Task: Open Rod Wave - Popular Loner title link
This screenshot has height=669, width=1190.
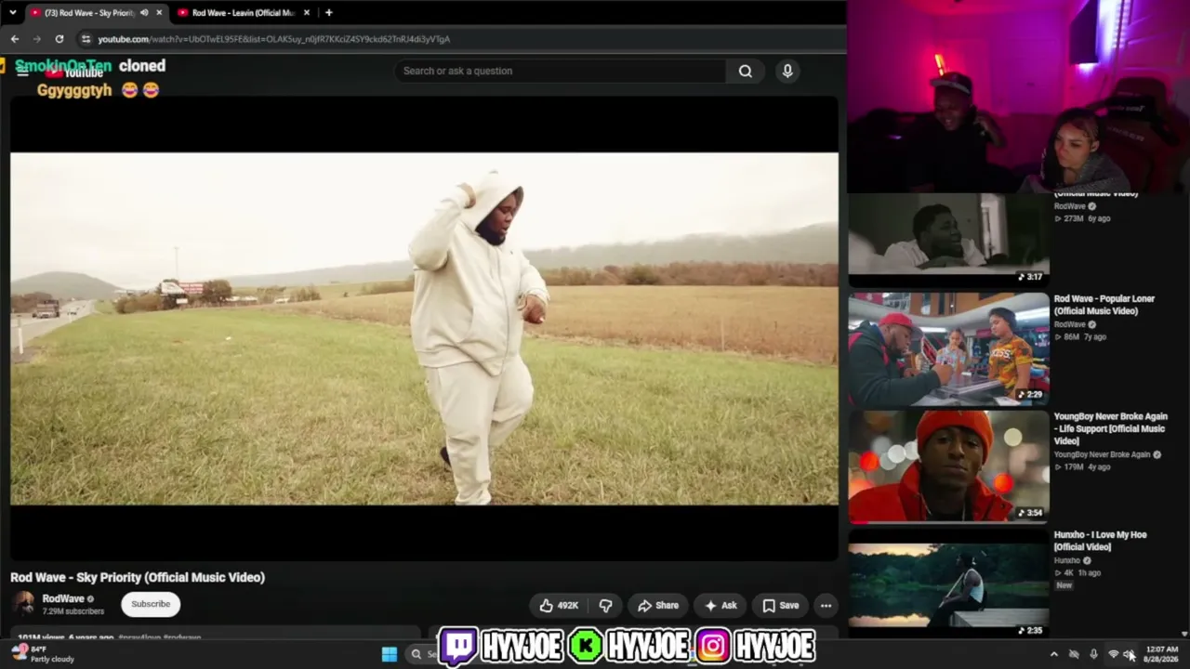Action: [1104, 305]
